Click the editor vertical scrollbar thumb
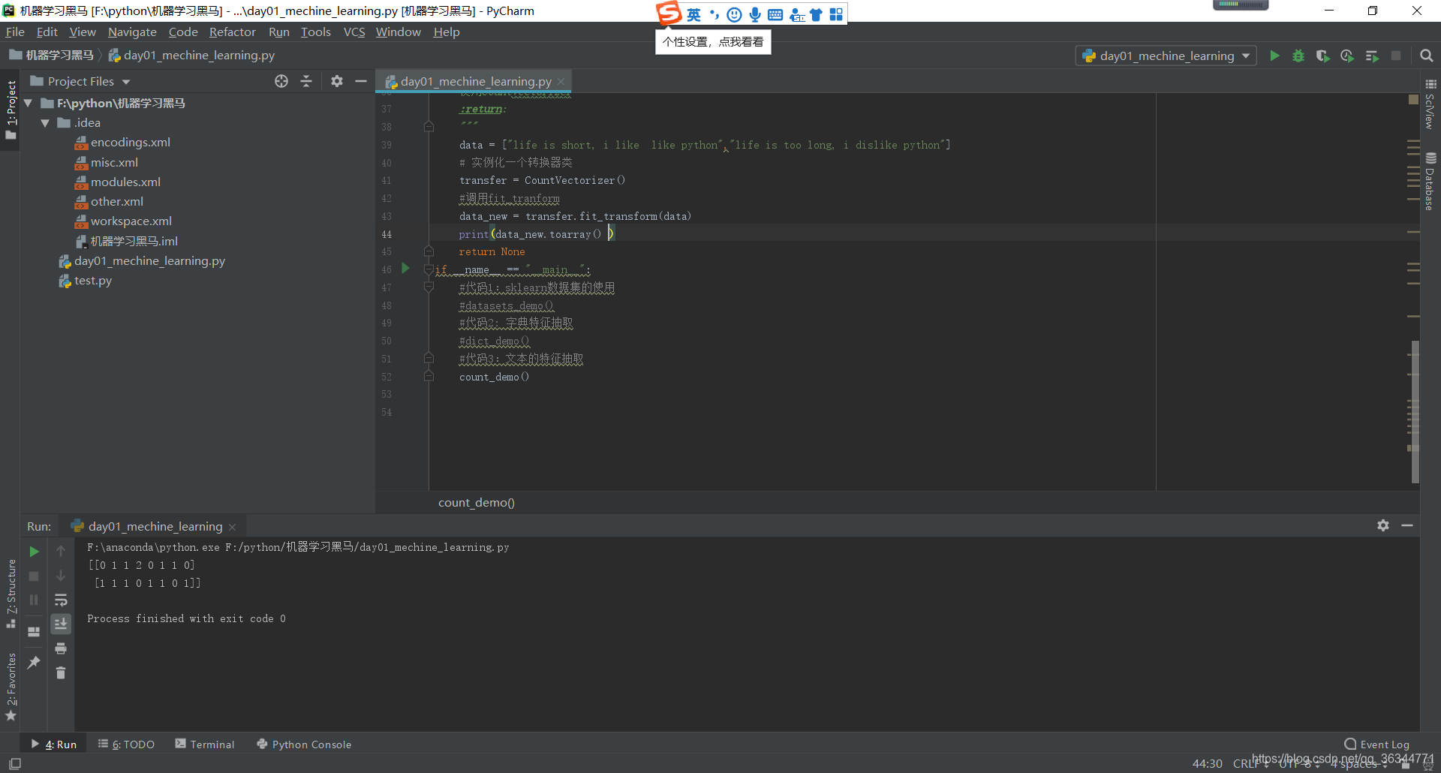The width and height of the screenshot is (1441, 773). (1415, 411)
